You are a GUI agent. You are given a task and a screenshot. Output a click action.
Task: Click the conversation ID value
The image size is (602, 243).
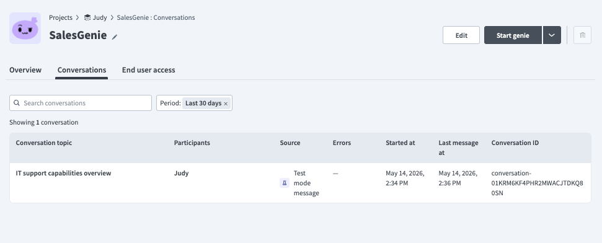tap(537, 183)
